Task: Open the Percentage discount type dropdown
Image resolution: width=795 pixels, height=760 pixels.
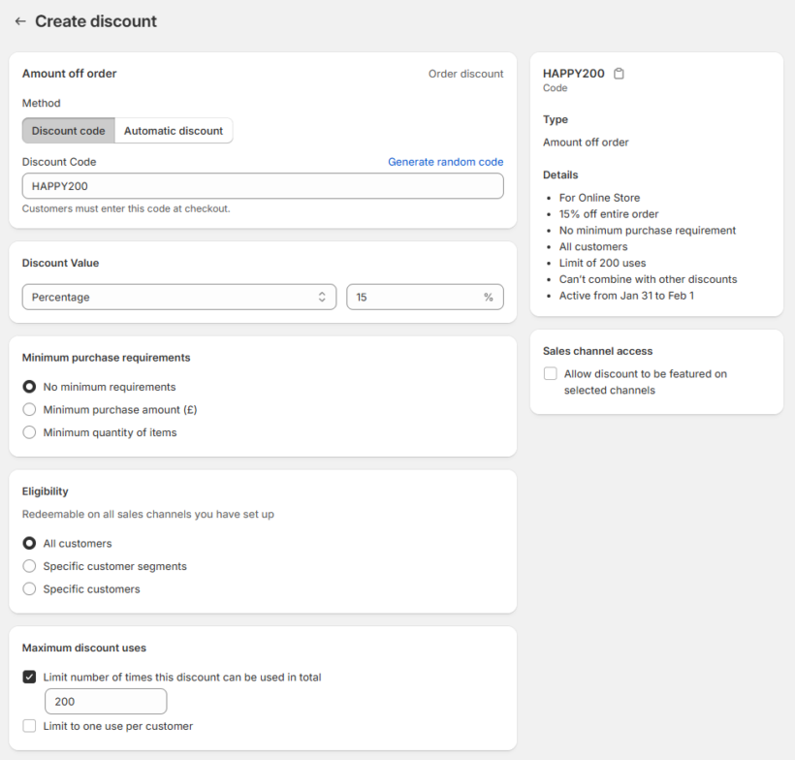Action: 178,298
